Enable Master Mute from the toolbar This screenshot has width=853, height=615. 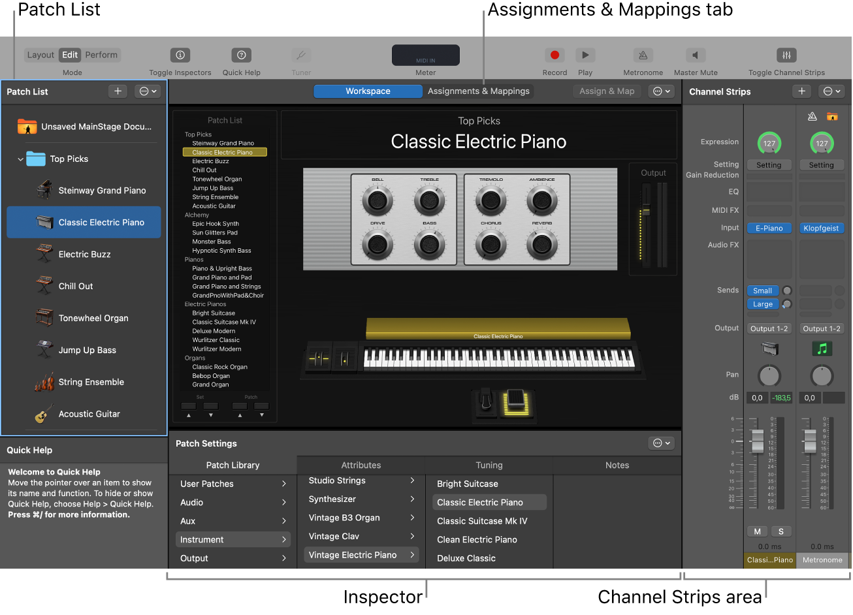694,55
